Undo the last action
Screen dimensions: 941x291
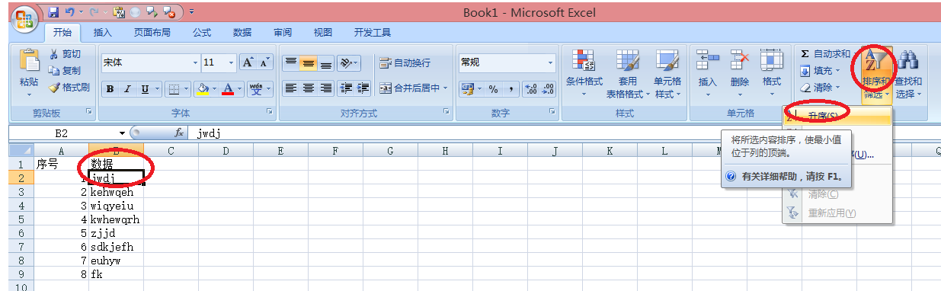pos(70,12)
